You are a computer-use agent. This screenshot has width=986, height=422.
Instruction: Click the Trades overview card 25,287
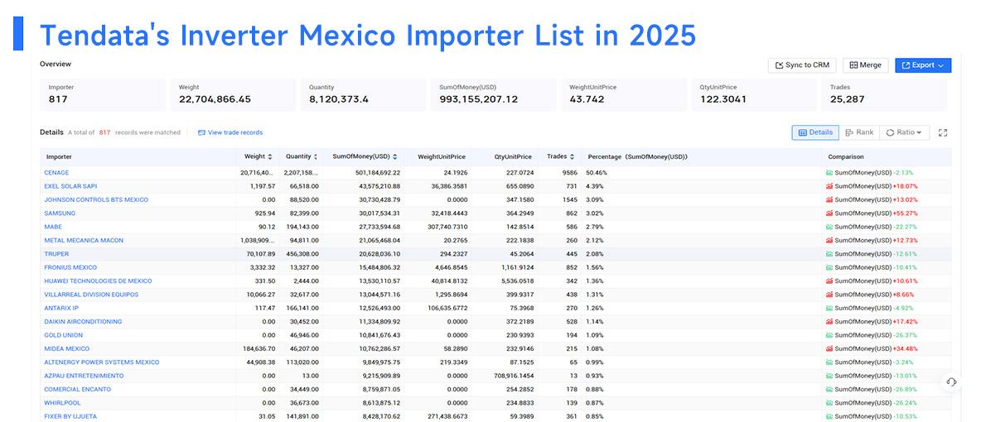[884, 95]
